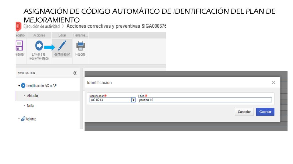Click the Editar ribbon group label
The image size is (293, 164).
coord(62,35)
